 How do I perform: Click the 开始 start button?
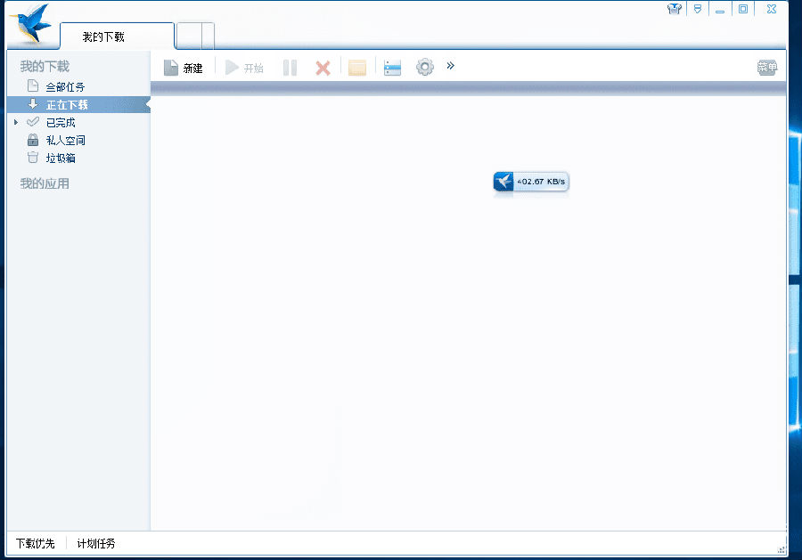(244, 68)
